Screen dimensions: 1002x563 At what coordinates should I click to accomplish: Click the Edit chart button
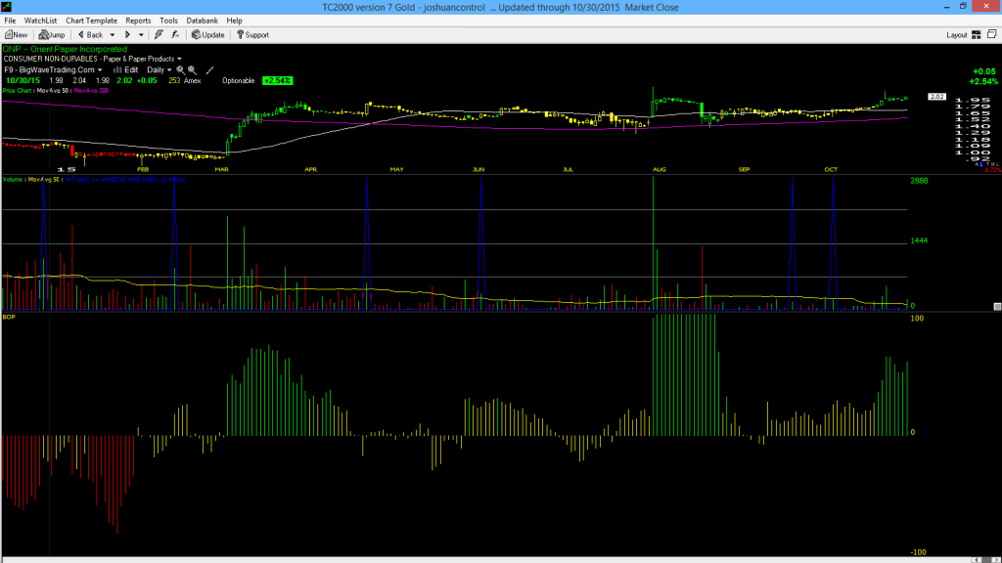[126, 70]
